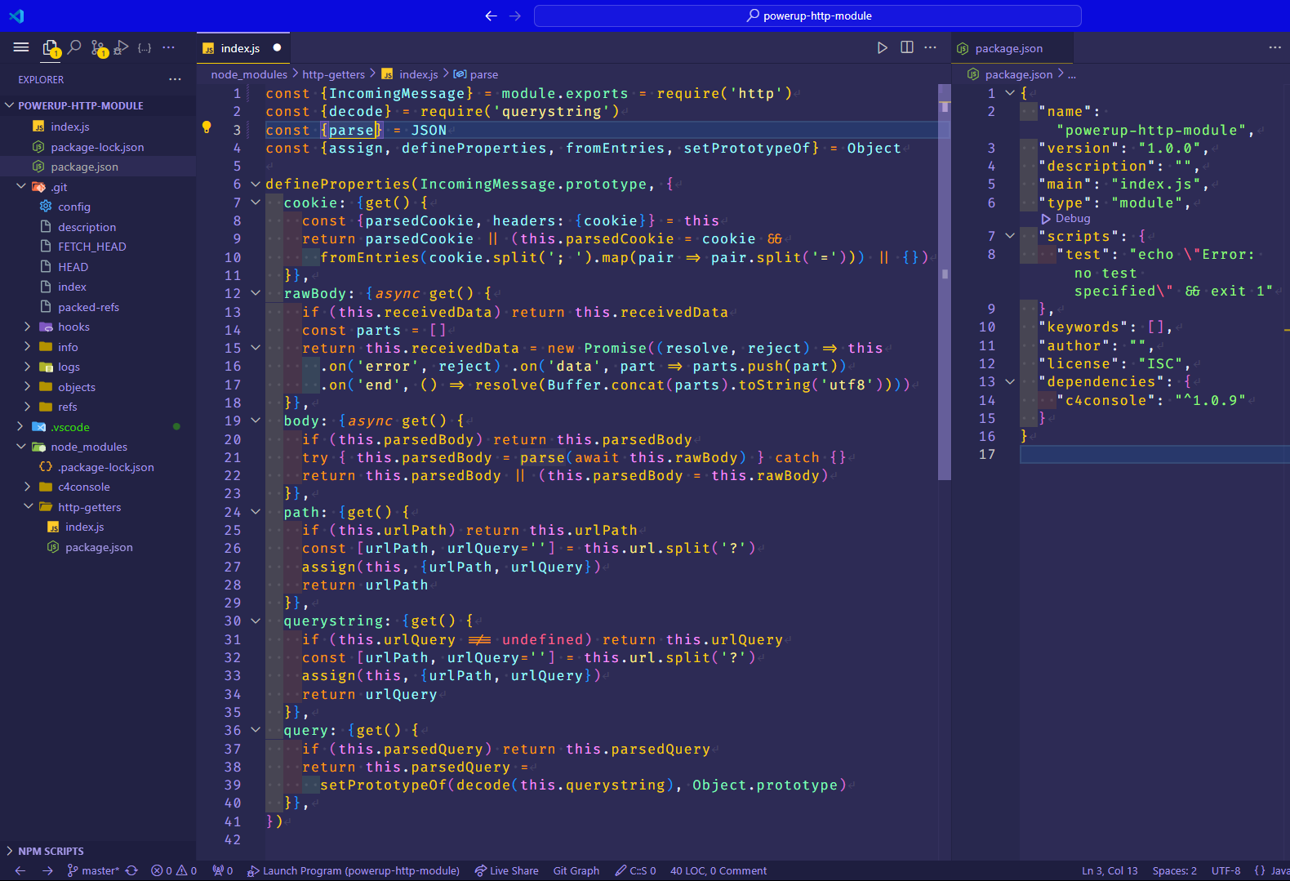The width and height of the screenshot is (1290, 881).
Task: Click the lightbulb code action on line 3
Action: (x=207, y=127)
